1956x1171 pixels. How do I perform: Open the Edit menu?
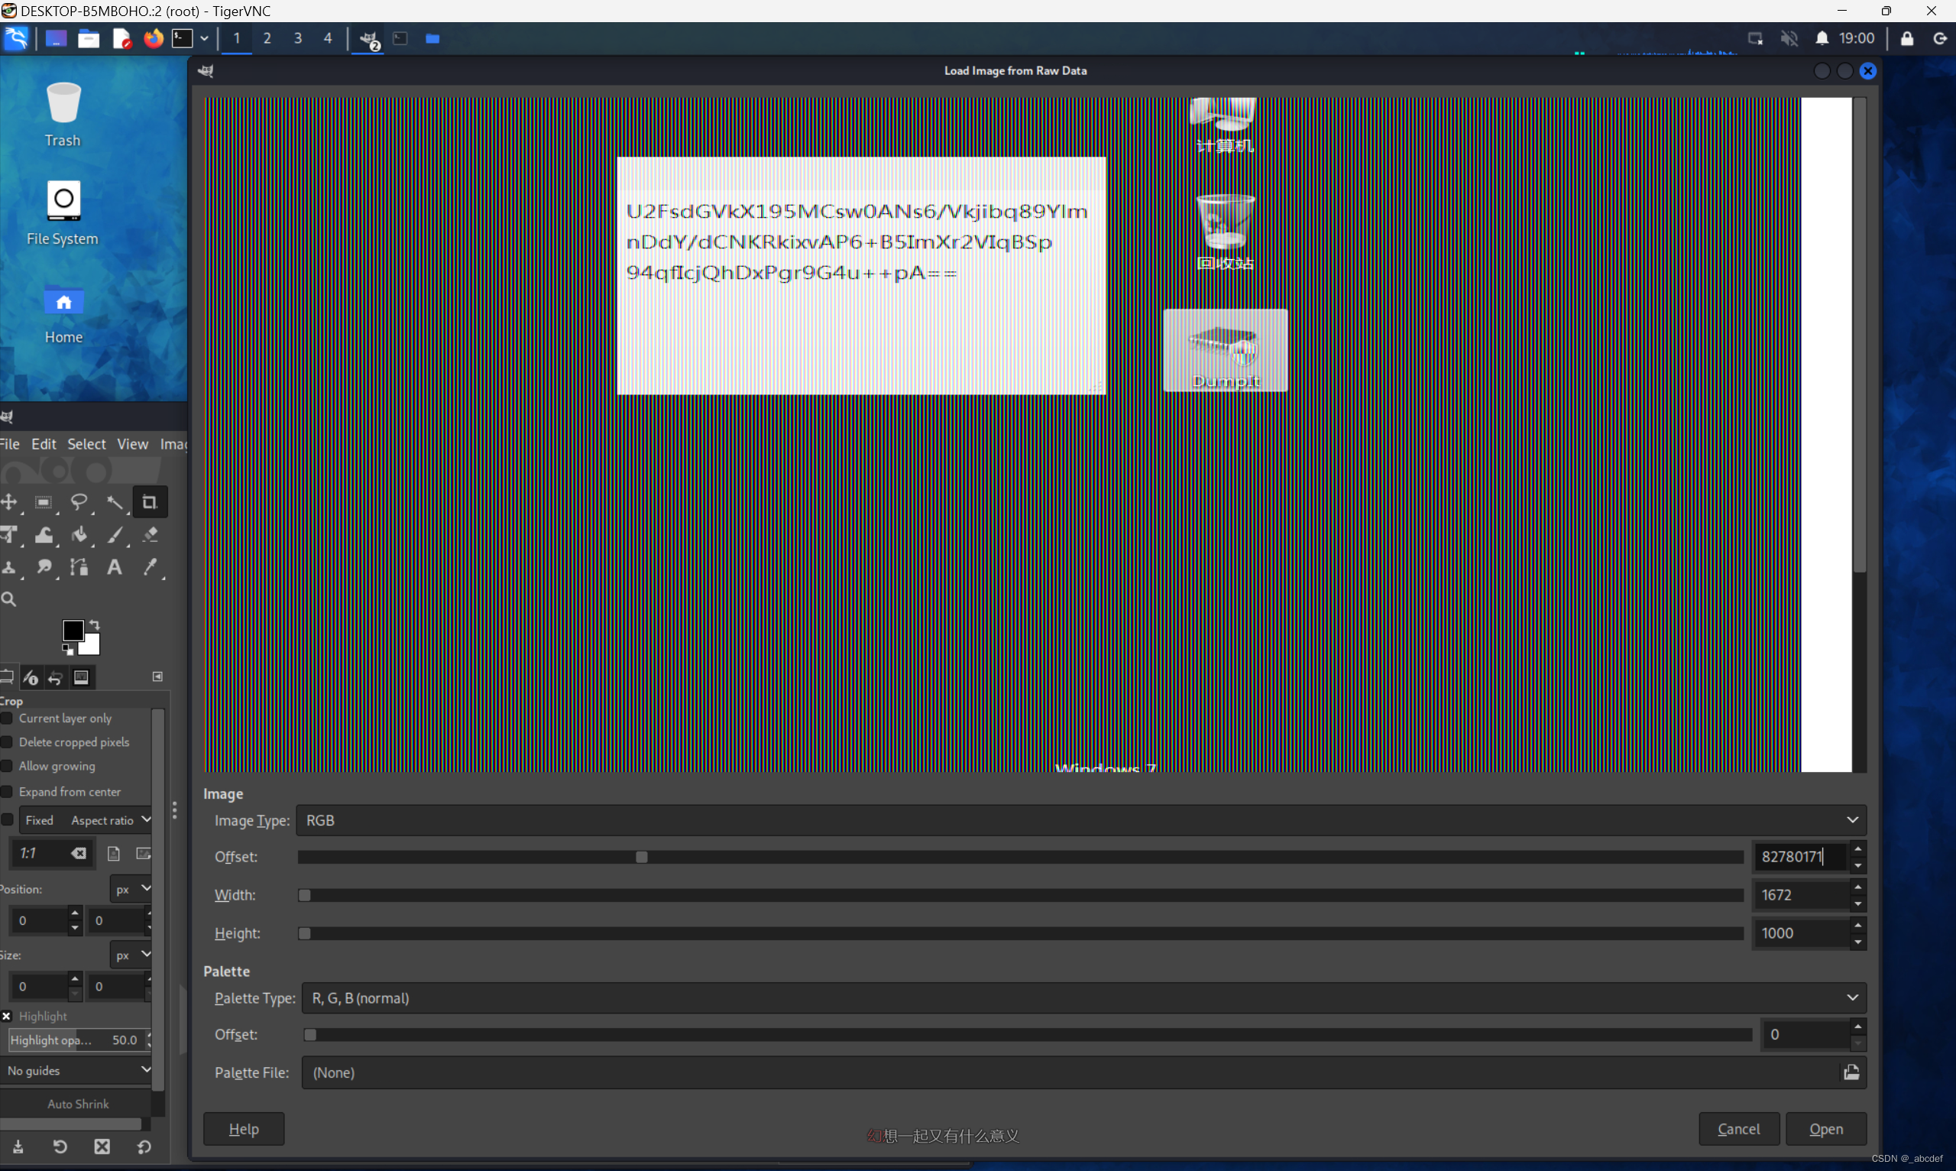point(44,444)
